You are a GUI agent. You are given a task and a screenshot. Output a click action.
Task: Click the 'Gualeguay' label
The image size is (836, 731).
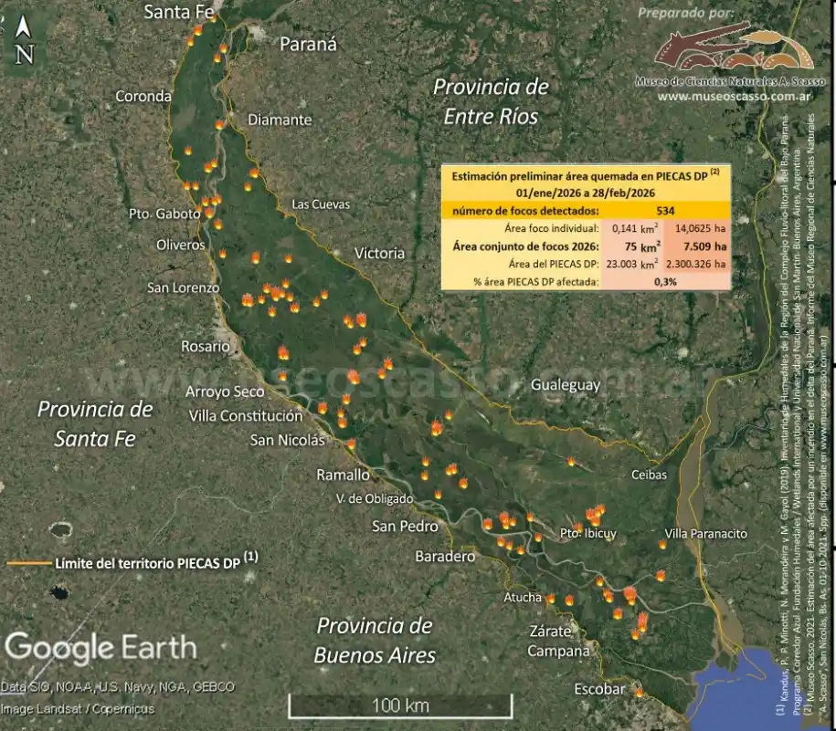566,385
